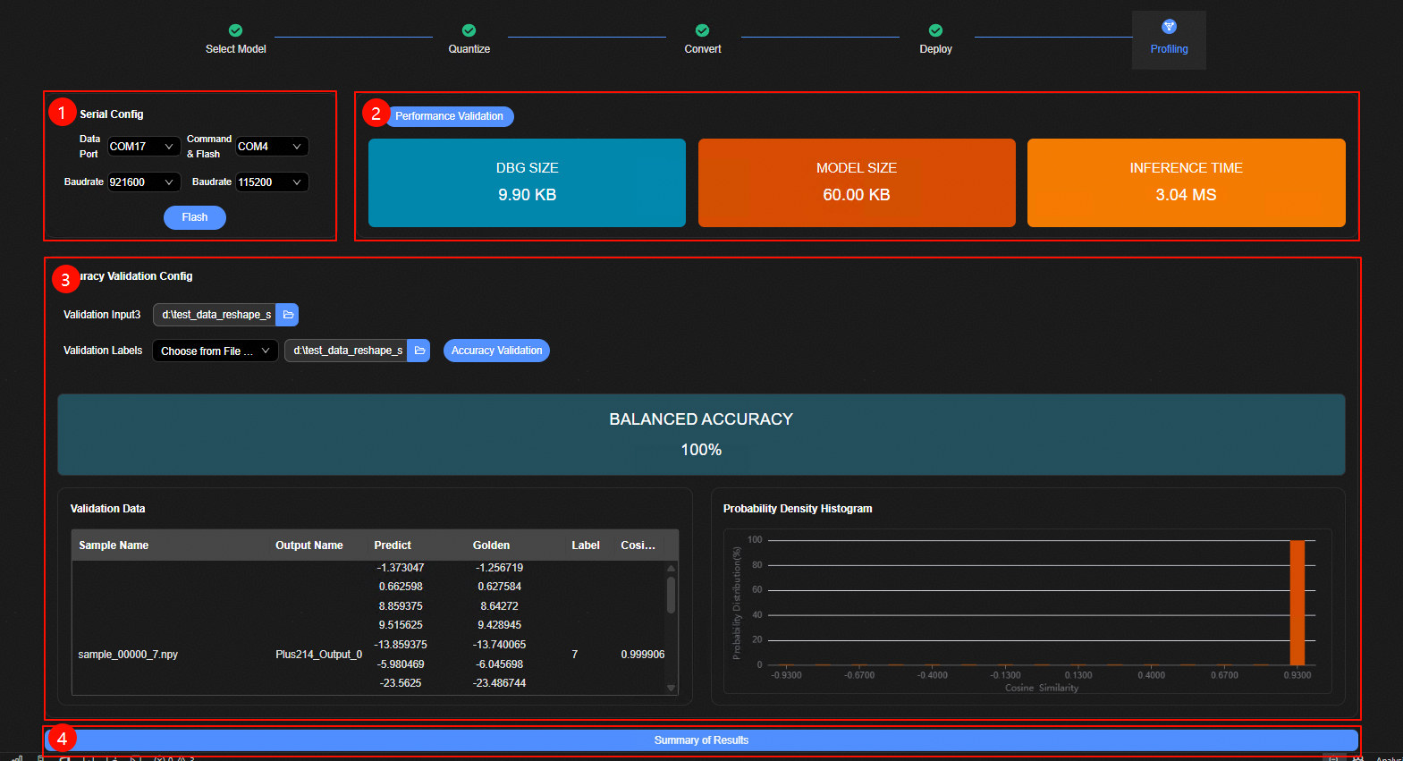Click scroll-up arrow in Validation Data table
This screenshot has width=1403, height=761.
coord(671,568)
